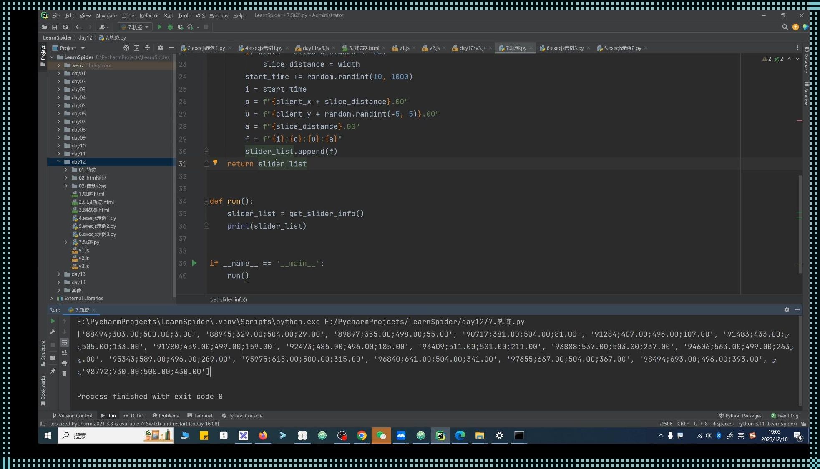Open the Version Control tool window
This screenshot has height=469, width=820.
pos(72,416)
